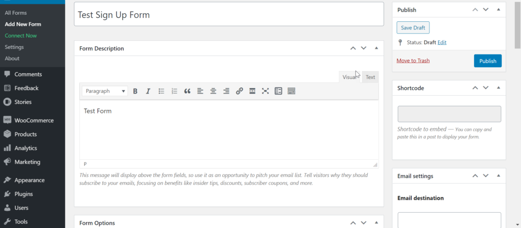Toggle the editor toolbar kitchen sink
The image size is (521, 228).
point(292,91)
